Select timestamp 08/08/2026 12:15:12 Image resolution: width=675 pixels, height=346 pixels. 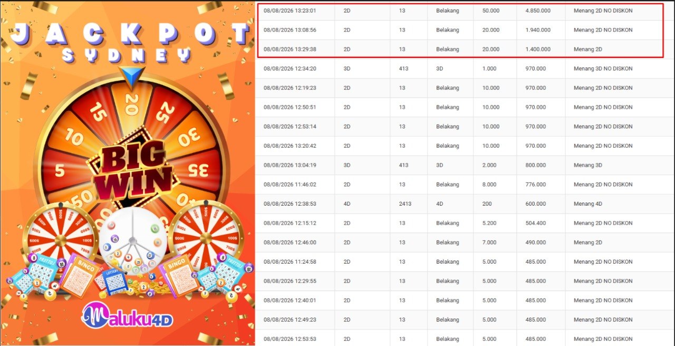pyautogui.click(x=290, y=223)
